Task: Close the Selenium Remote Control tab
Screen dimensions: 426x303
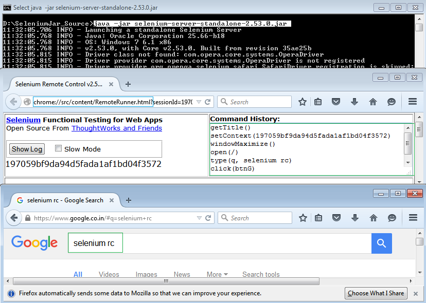Action: click(111, 84)
